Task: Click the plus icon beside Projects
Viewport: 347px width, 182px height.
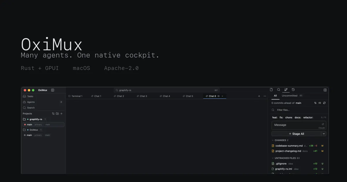Action: 61,114
